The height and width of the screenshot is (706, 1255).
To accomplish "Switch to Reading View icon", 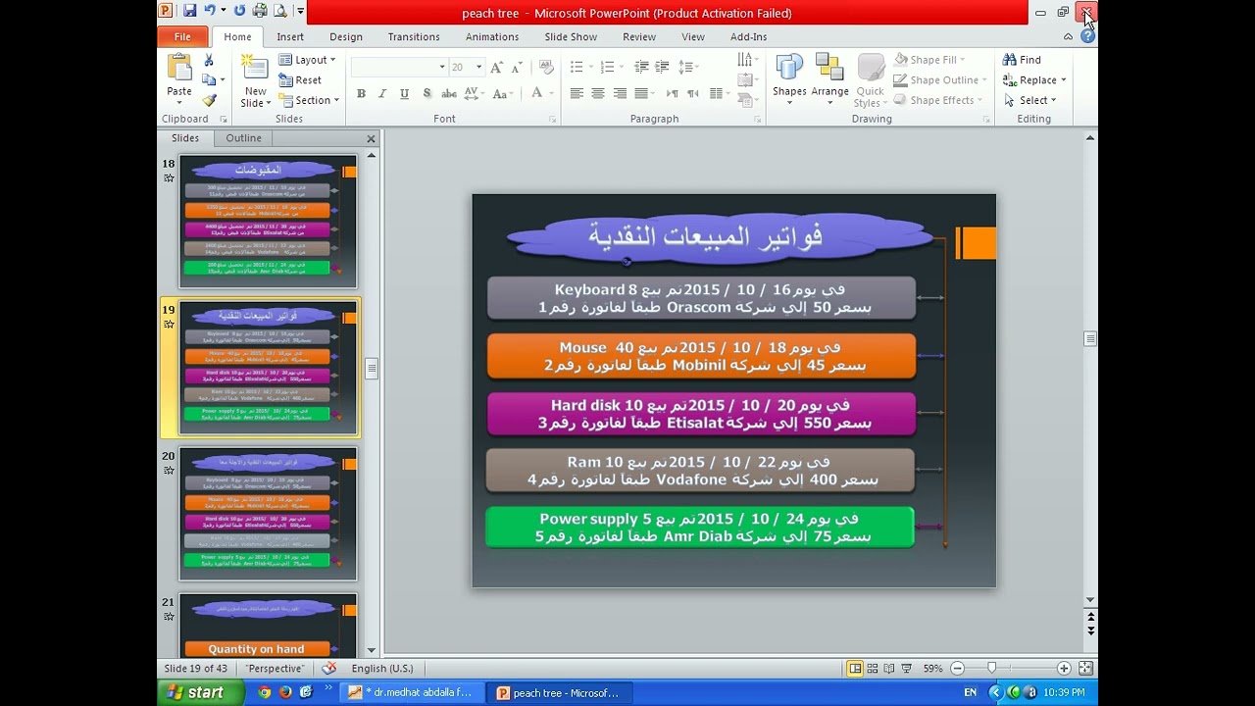I will pos(888,669).
